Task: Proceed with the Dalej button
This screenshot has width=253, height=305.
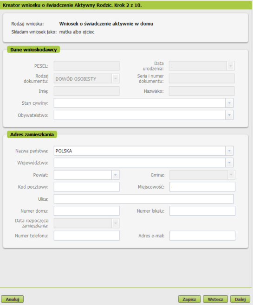Action: (x=240, y=299)
